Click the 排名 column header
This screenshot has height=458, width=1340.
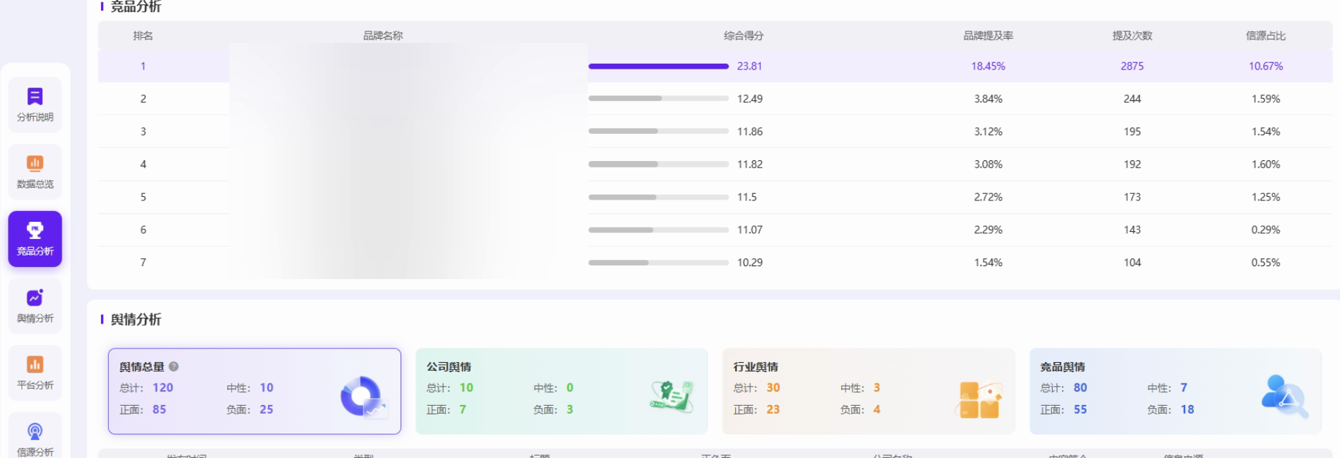(x=143, y=35)
